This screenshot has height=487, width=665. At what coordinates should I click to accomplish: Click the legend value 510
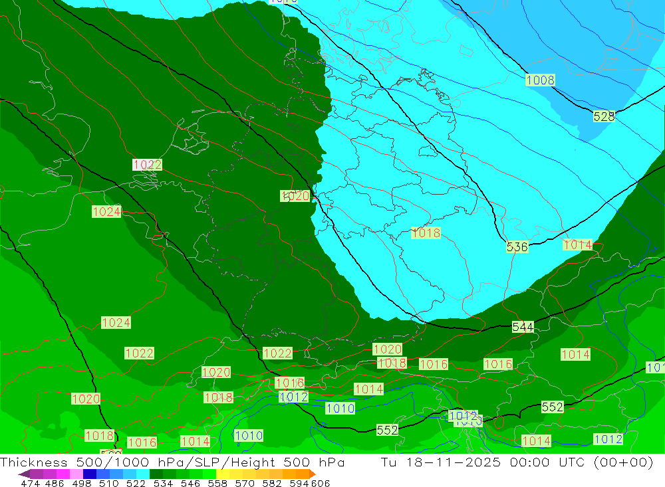point(108,483)
